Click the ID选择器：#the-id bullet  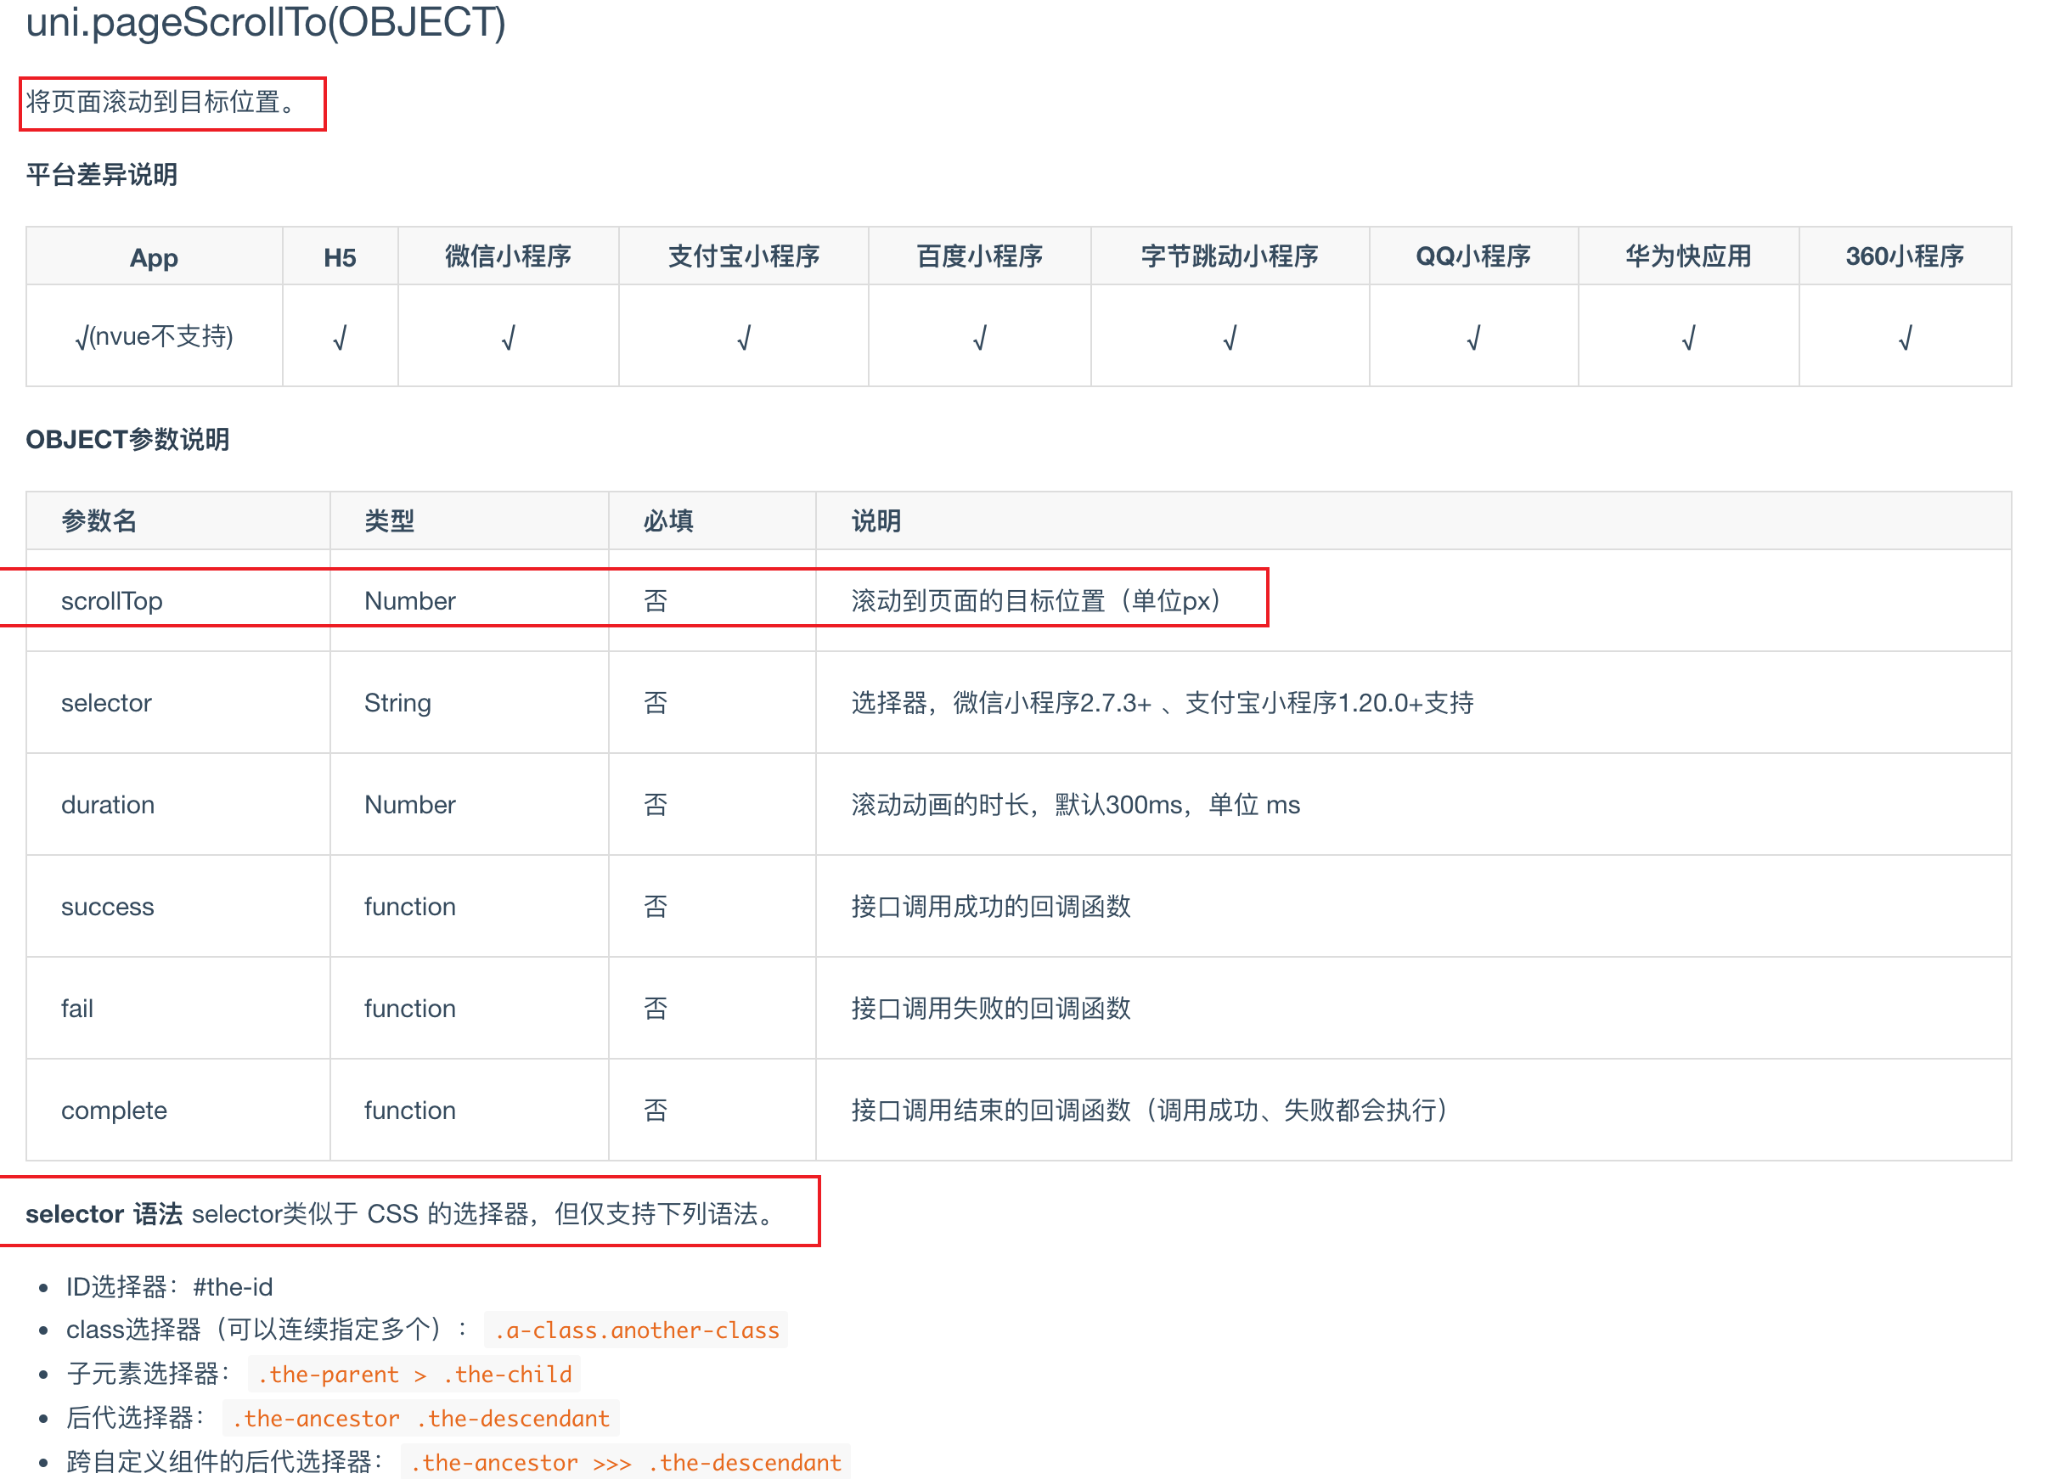[169, 1288]
